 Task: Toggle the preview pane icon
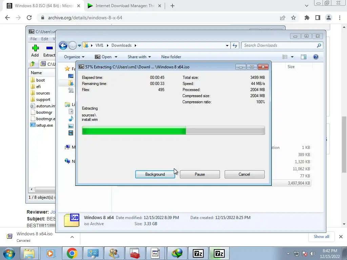pyautogui.click(x=304, y=57)
